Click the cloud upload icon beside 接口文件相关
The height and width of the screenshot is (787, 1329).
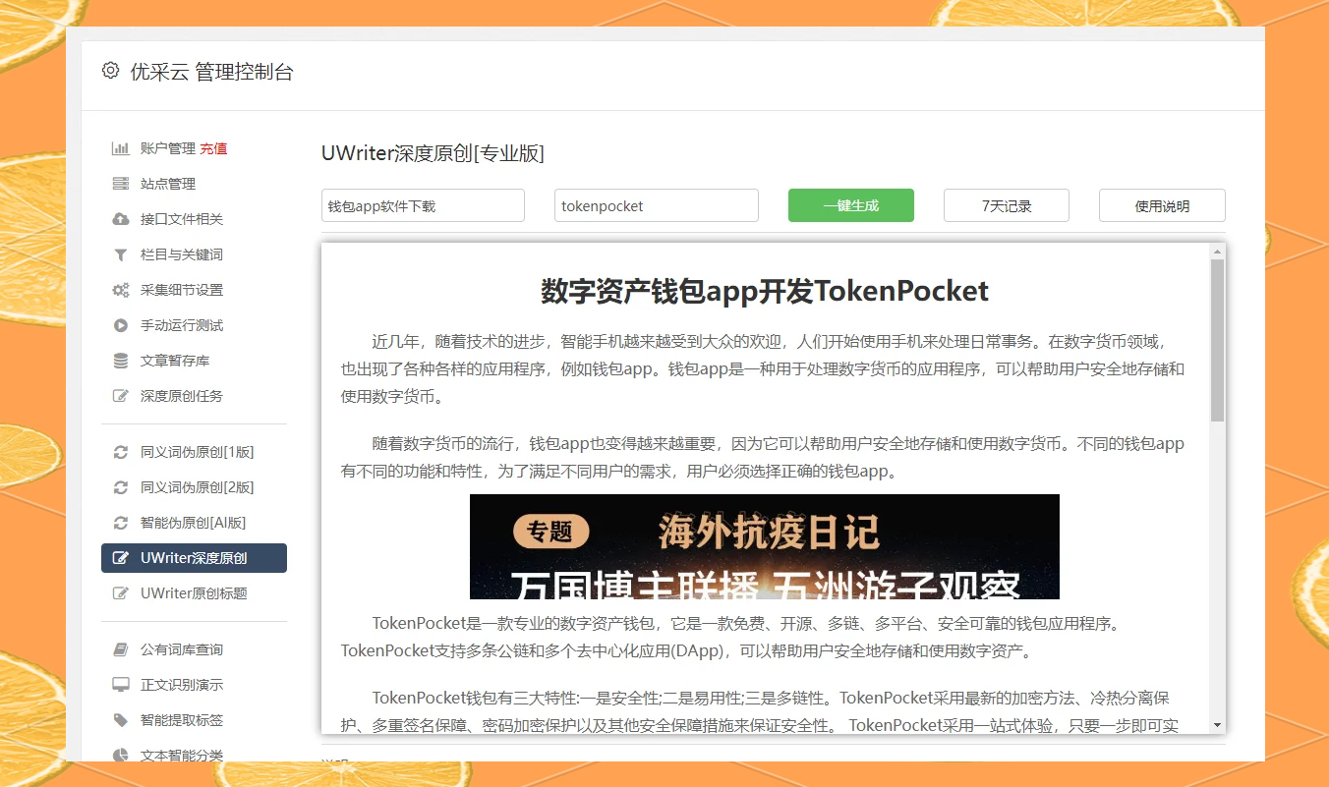121,219
